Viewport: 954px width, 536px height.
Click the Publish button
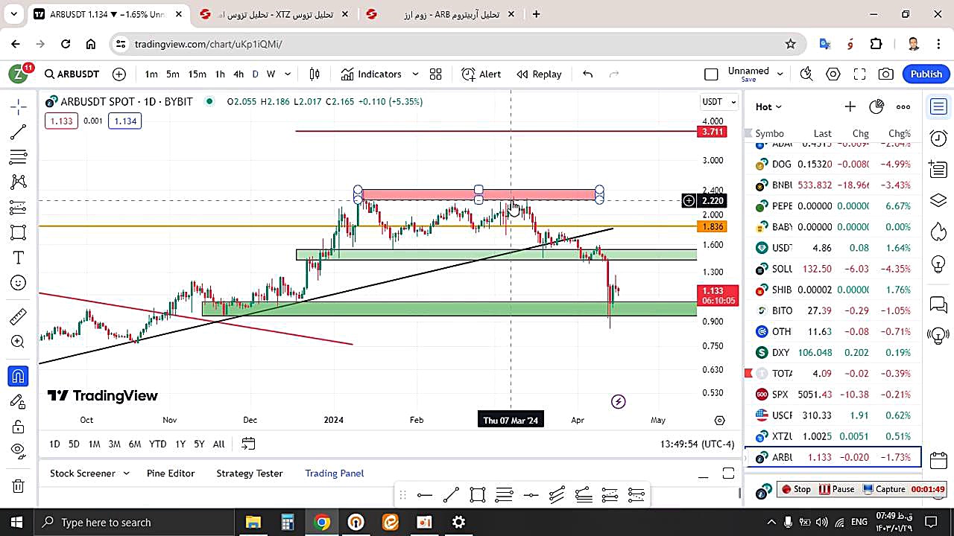coord(926,74)
